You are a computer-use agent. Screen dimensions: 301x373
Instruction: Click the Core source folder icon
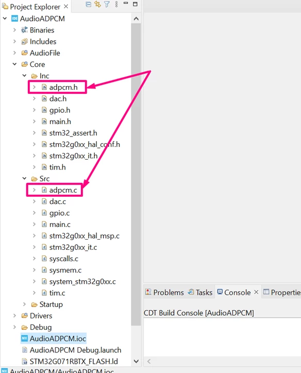[24, 64]
